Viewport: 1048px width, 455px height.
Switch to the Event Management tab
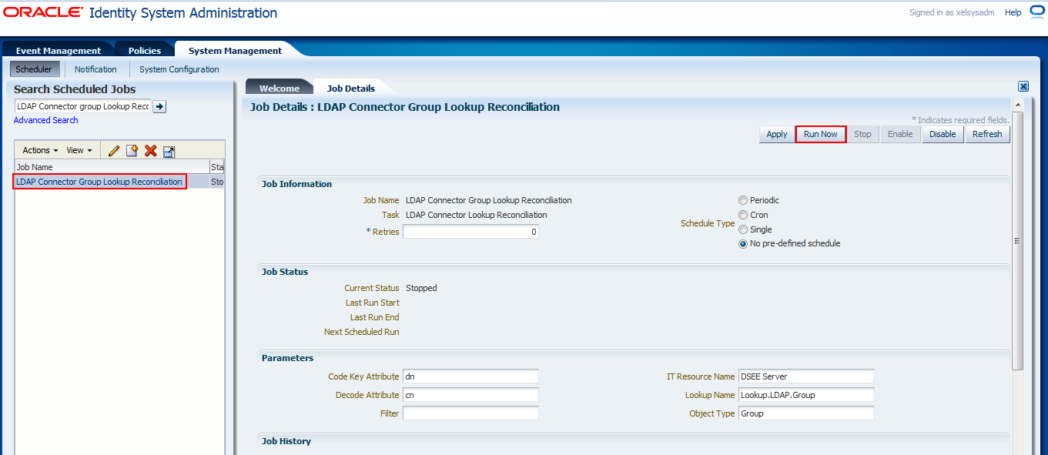[58, 49]
